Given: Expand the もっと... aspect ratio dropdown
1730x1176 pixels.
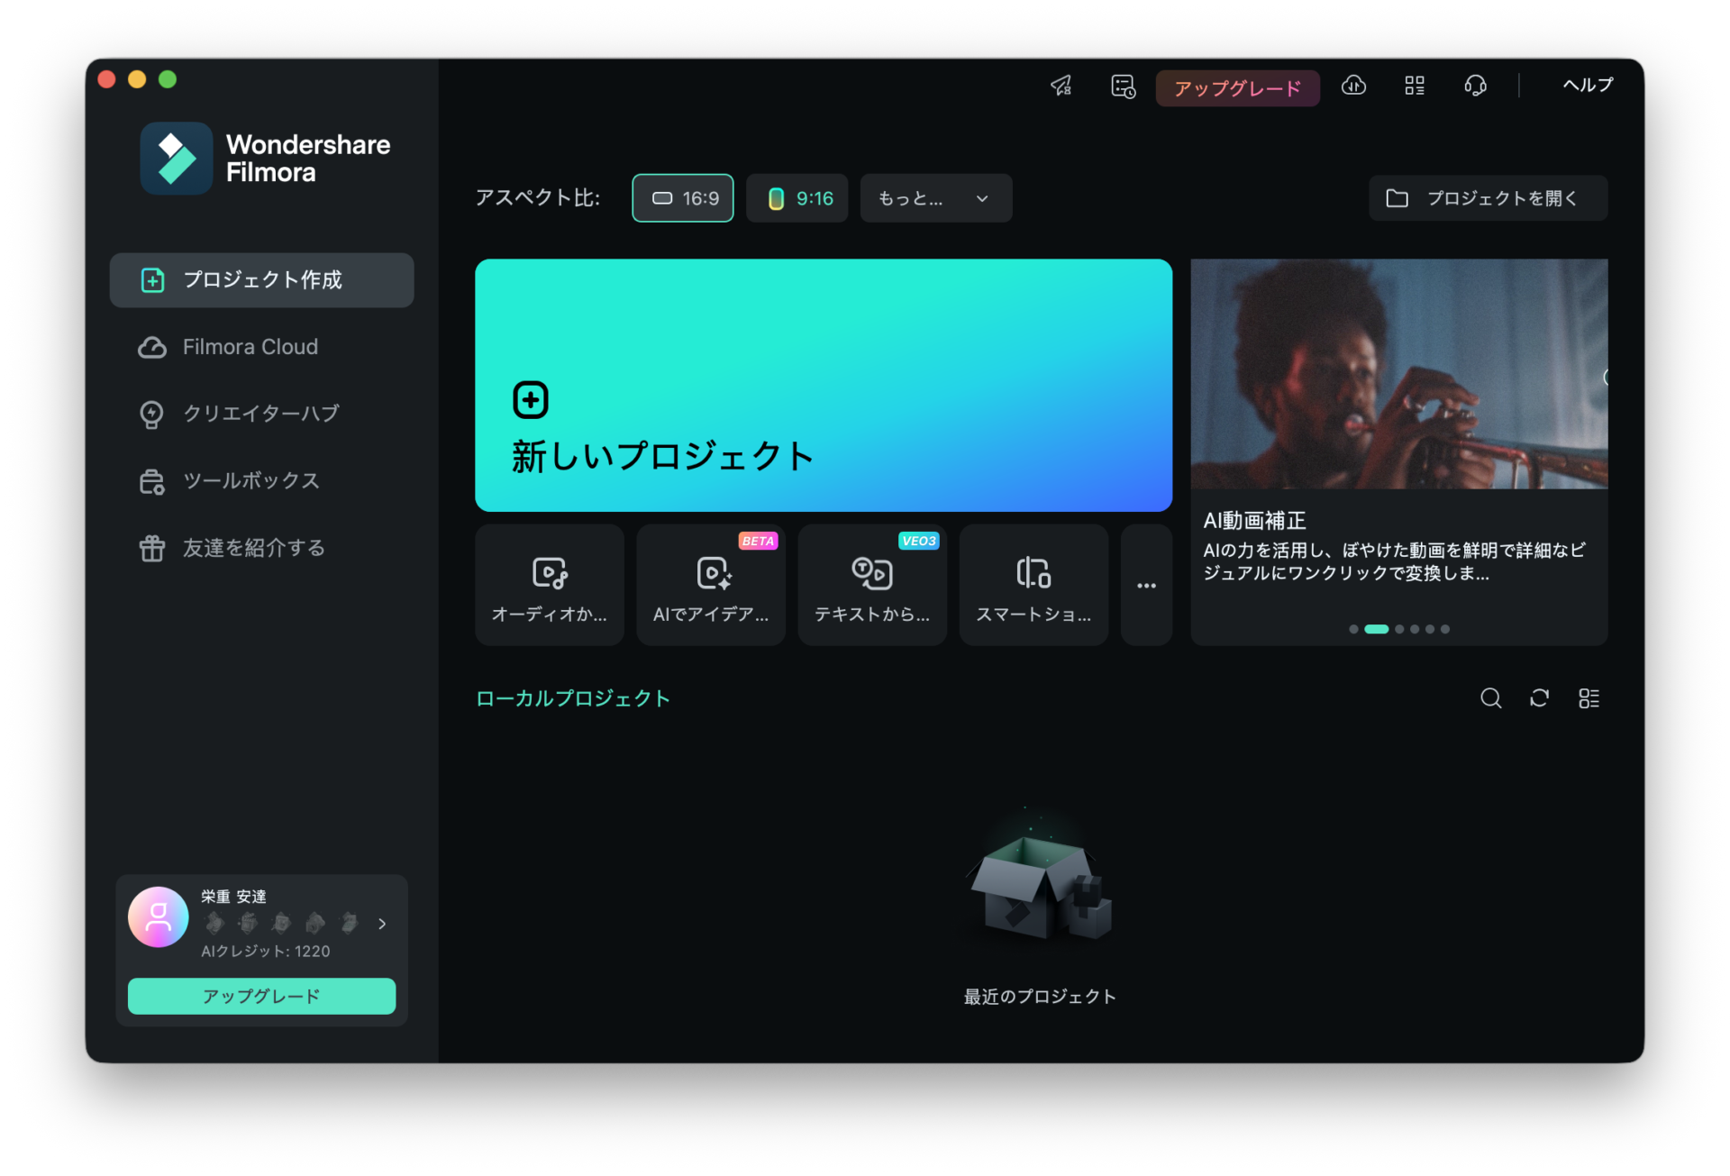Looking at the screenshot, I should point(935,198).
